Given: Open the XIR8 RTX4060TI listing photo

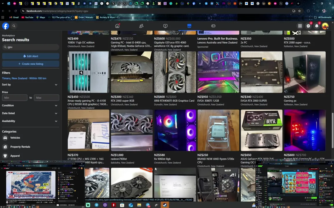Looking at the screenshot, I should coord(175,72).
